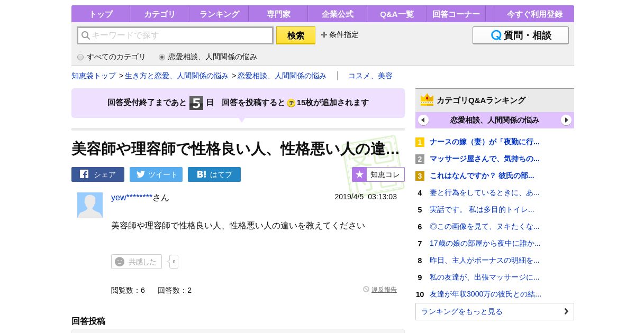Click the 質問・相談 button
The width and height of the screenshot is (635, 333).
[521, 35]
